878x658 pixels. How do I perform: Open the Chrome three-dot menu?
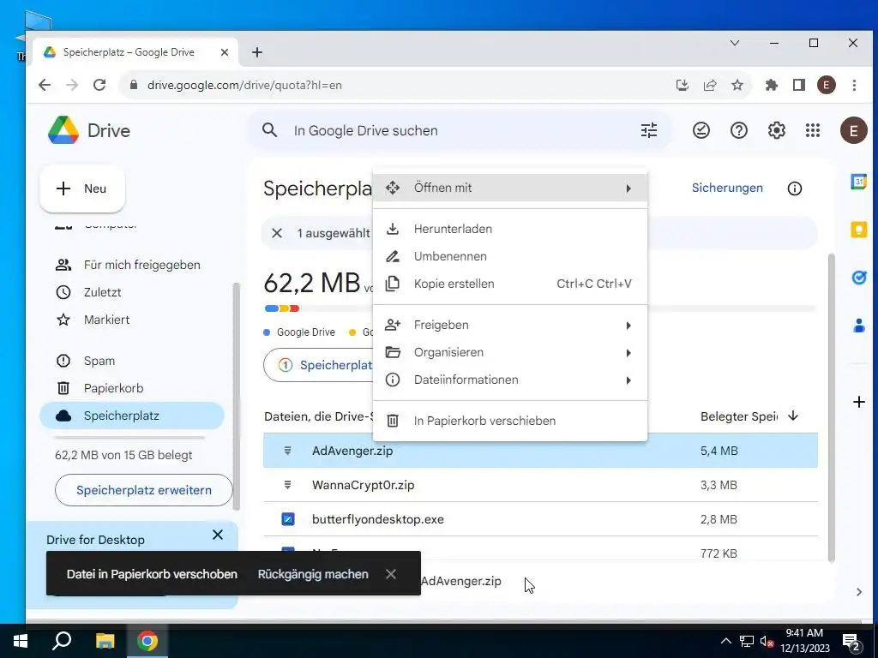pos(854,85)
